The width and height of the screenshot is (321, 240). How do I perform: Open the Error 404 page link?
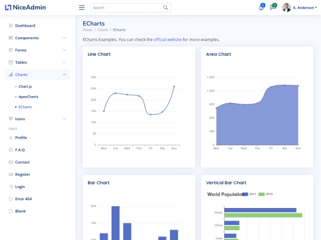[37, 199]
